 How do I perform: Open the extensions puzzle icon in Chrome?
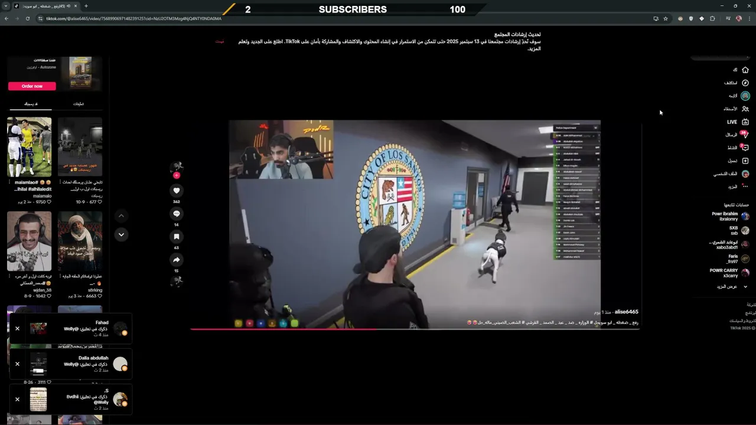point(712,18)
